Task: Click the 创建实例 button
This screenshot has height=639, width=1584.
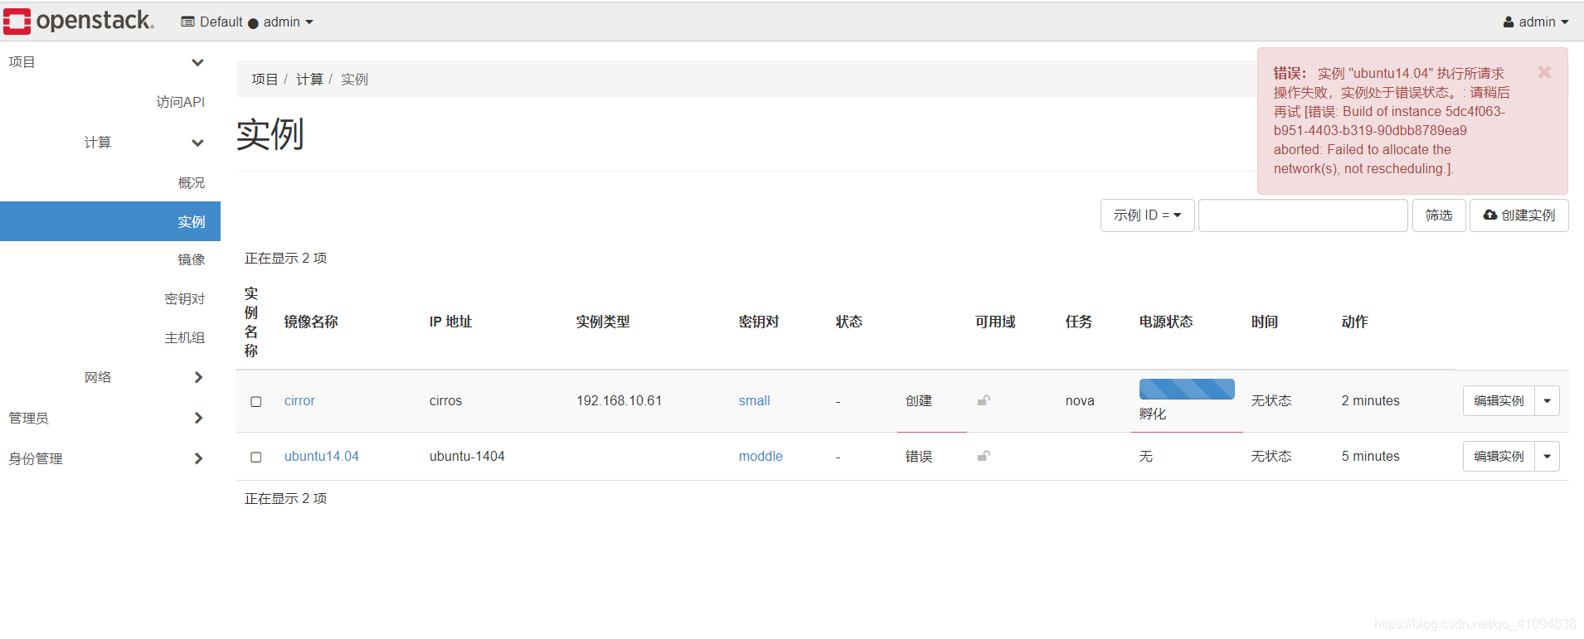Action: [1519, 215]
